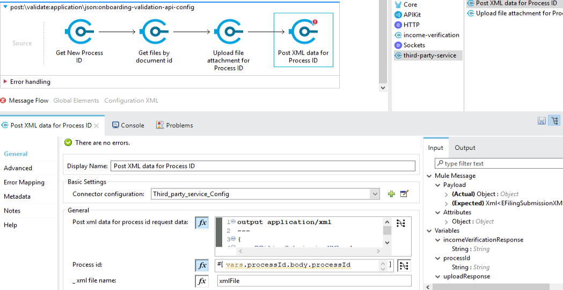
Task: Collapse the Variables tree node
Action: coord(429,231)
